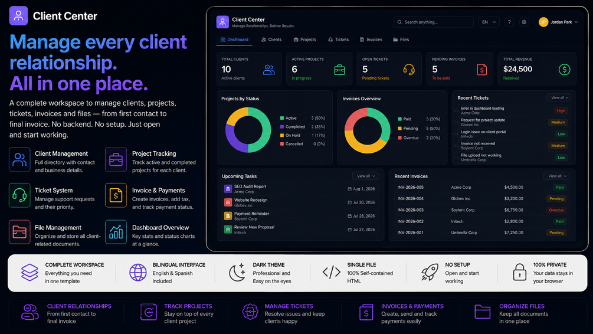Click the Total Clients people icon
This screenshot has width=593, height=334.
268,70
